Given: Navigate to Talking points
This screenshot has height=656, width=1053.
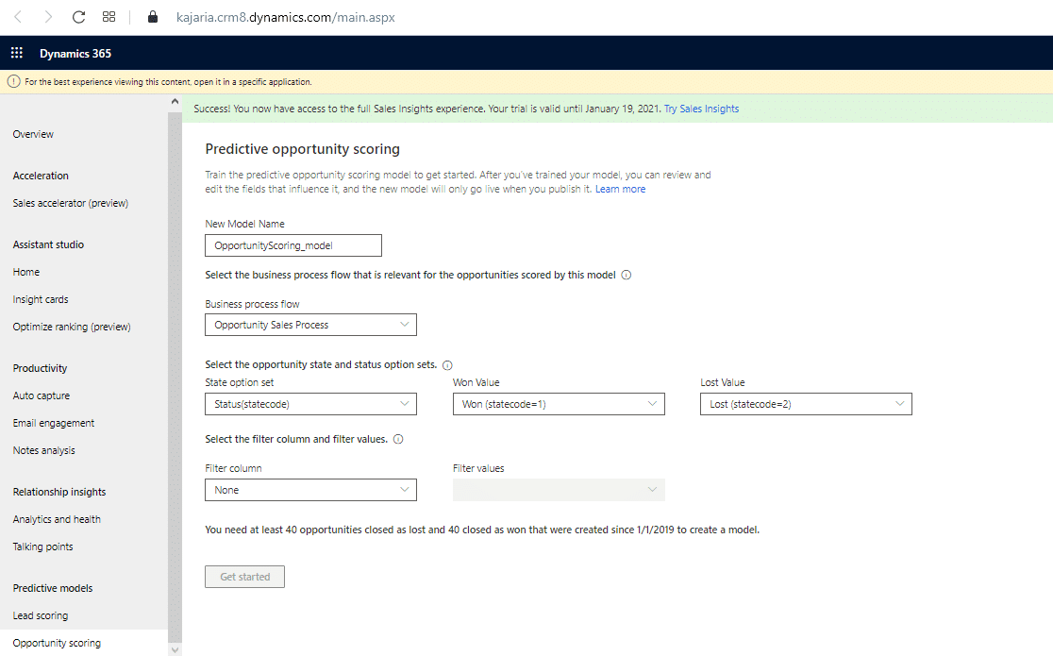Looking at the screenshot, I should tap(43, 547).
